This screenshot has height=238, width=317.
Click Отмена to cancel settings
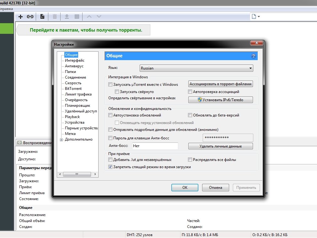click(x=216, y=187)
